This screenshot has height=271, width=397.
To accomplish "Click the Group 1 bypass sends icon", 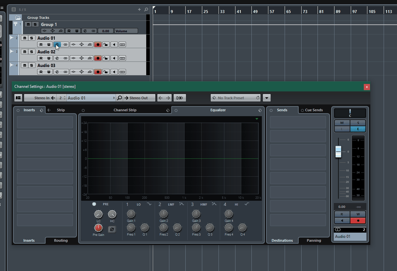I will tap(61, 31).
